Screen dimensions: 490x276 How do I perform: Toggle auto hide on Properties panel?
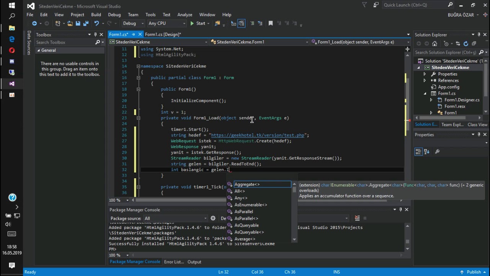coord(479,135)
